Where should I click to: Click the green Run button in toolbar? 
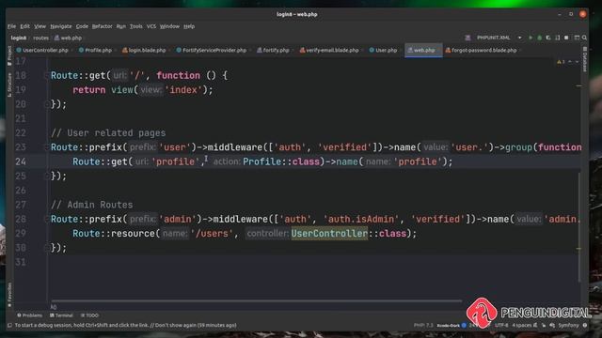pyautogui.click(x=531, y=38)
